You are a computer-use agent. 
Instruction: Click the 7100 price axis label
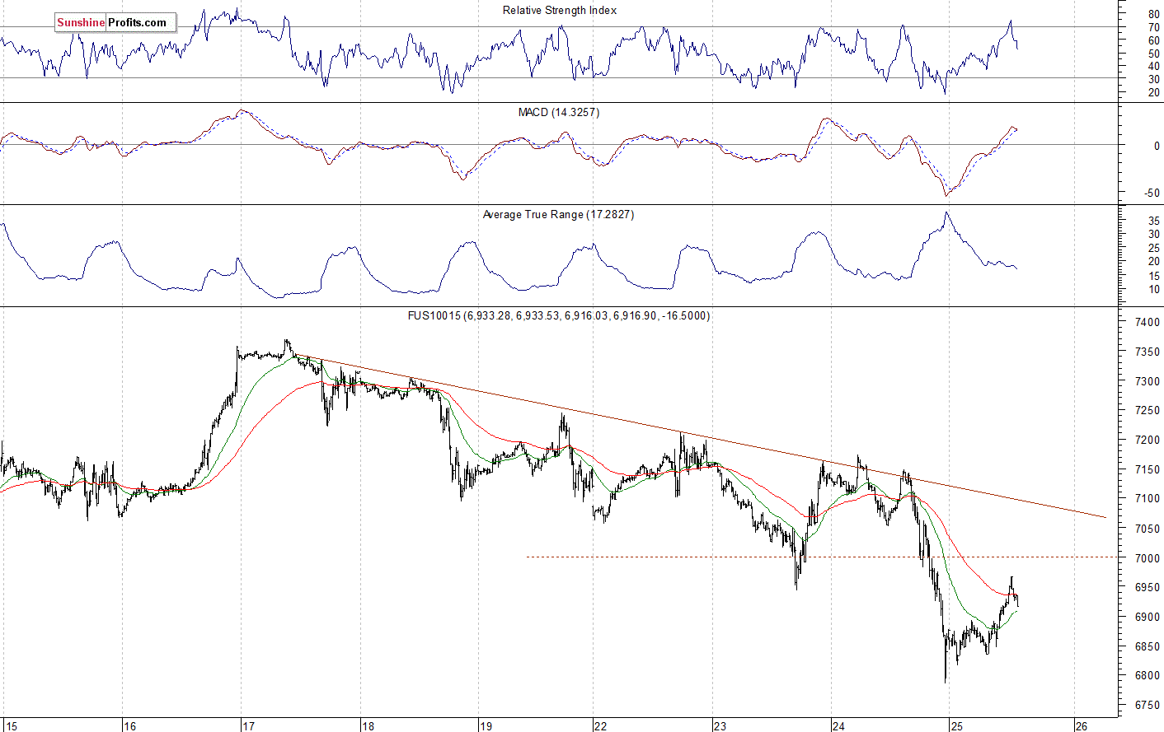point(1148,498)
